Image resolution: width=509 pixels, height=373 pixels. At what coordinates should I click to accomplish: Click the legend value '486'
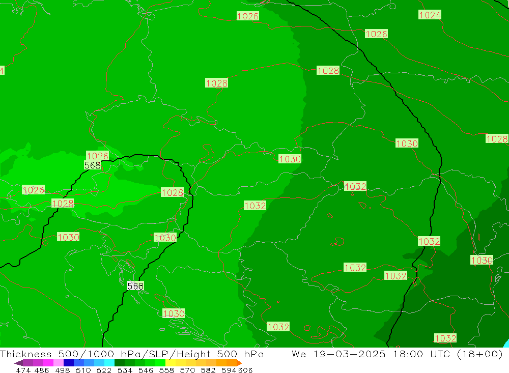pos(42,370)
